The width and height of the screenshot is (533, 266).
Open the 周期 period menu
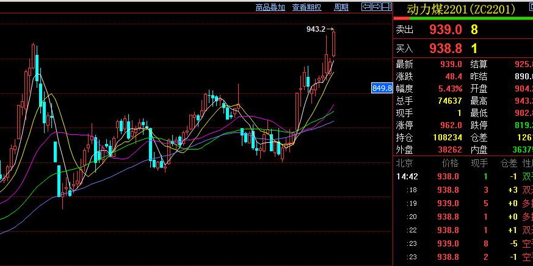(x=341, y=7)
